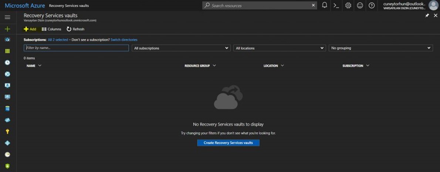Open the help question mark icon
The width and height of the screenshot is (440, 172).
pyautogui.click(x=372, y=5)
